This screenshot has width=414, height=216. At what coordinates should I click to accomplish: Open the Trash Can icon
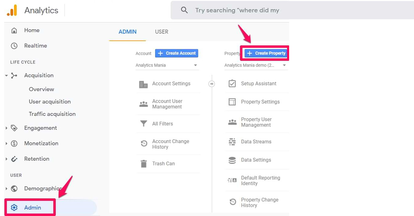(144, 164)
